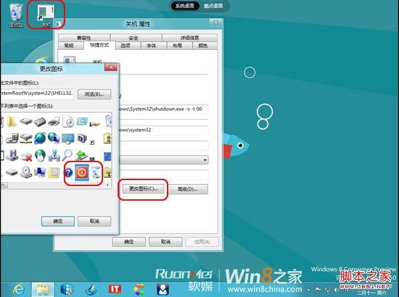Click the shutdown.exe target field

(164, 109)
